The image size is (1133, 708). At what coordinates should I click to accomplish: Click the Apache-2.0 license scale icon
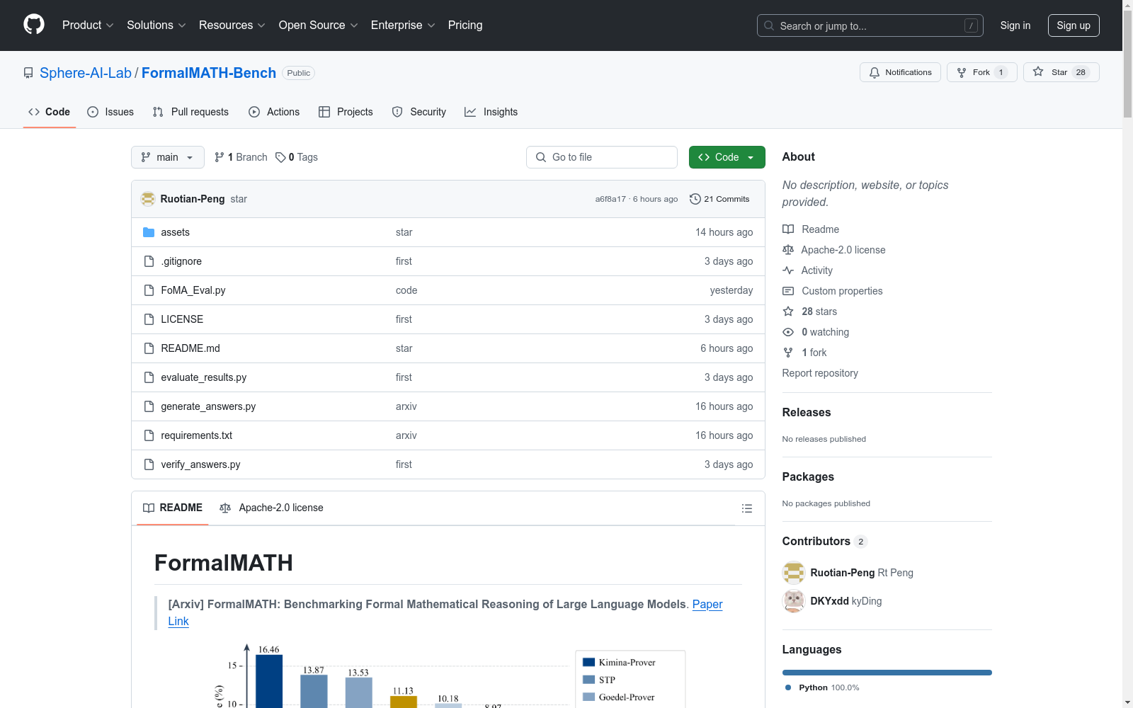[x=788, y=250]
